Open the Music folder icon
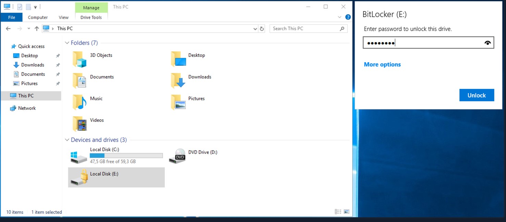This screenshot has height=222, width=506. point(79,102)
